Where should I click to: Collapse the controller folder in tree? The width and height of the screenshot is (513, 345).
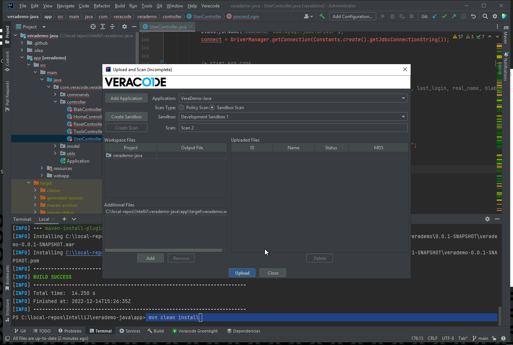[x=55, y=102]
